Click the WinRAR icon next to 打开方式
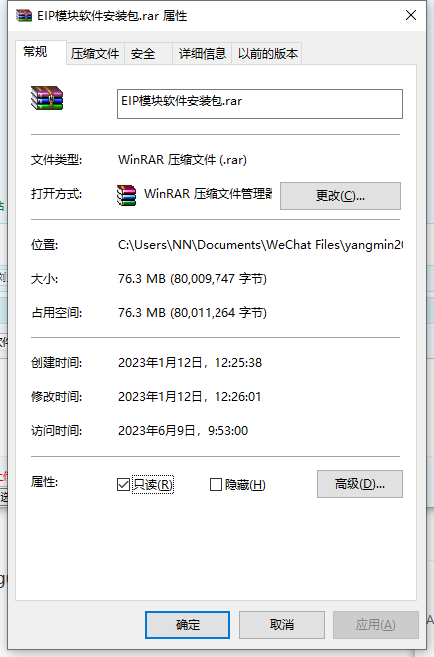 tap(126, 195)
